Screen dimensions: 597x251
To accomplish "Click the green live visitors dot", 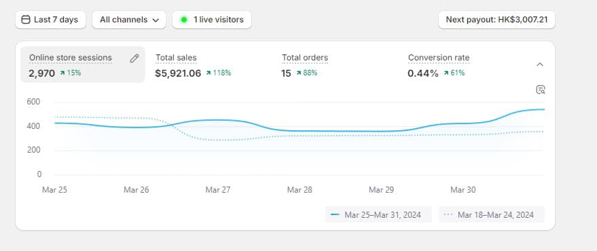I will pos(184,20).
